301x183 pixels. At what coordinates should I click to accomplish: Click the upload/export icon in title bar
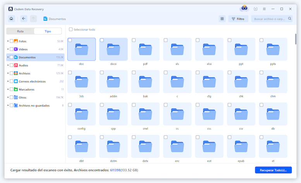[x=256, y=9]
